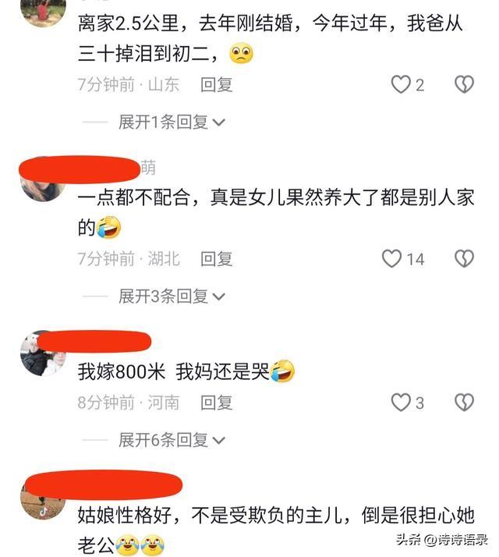Reply to the Henan comment with 回复
This screenshot has height=557, width=499.
tap(217, 403)
